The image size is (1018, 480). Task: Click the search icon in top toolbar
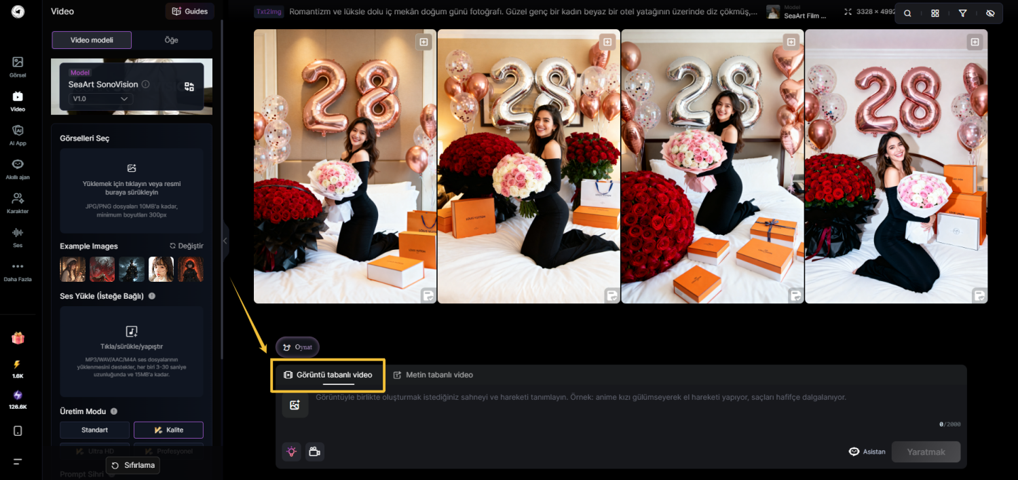click(x=908, y=14)
